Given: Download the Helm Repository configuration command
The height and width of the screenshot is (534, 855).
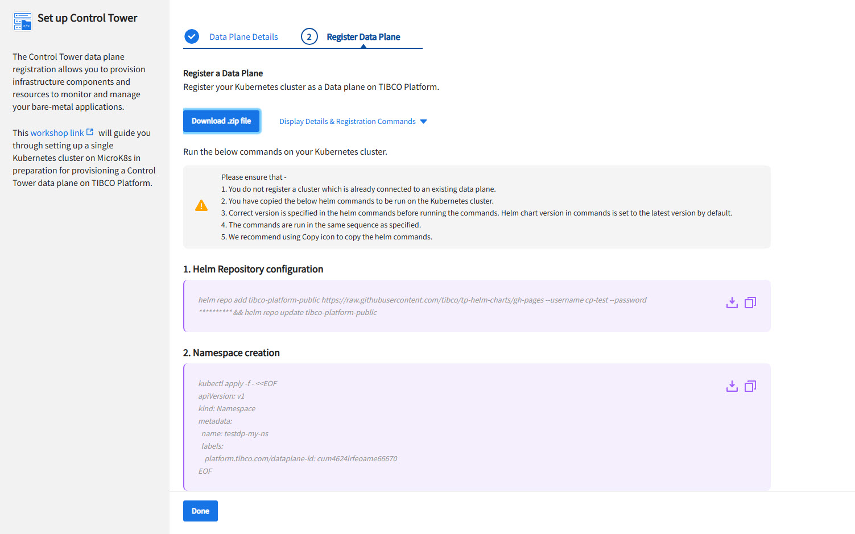Looking at the screenshot, I should click(732, 303).
